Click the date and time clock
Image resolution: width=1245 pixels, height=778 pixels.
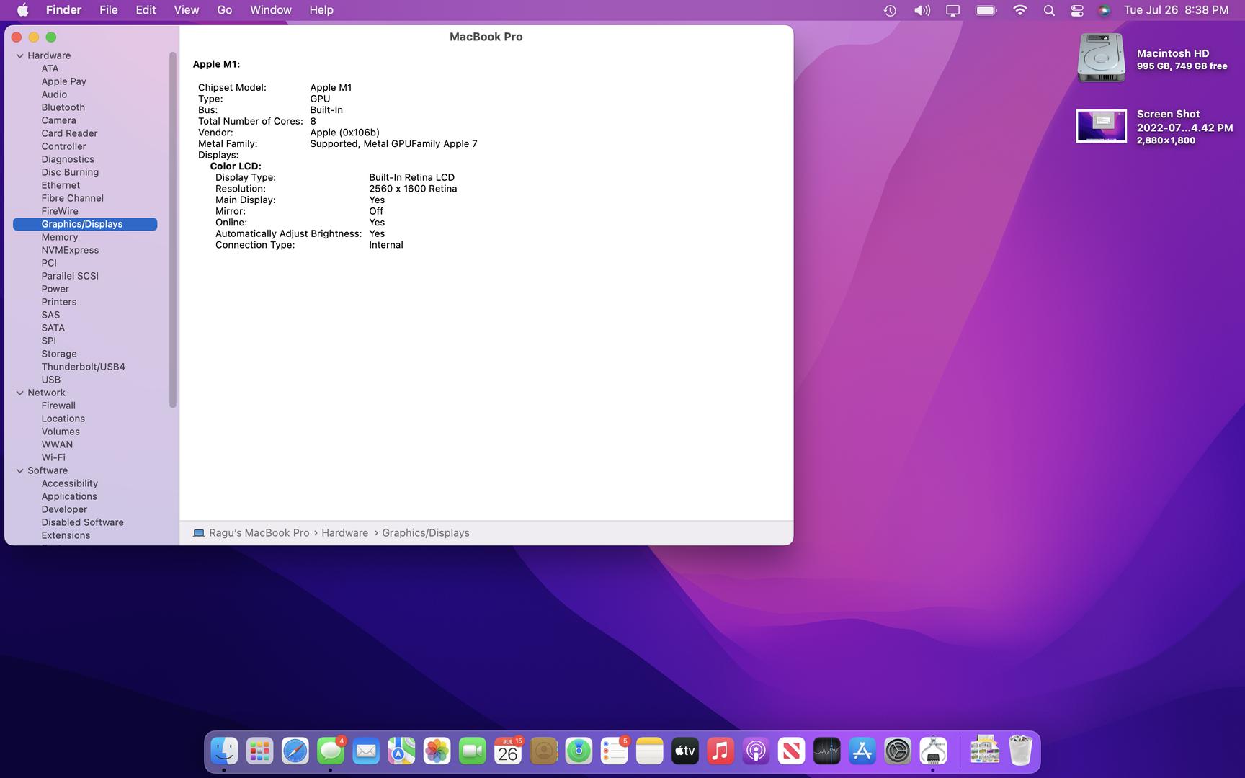(x=1176, y=10)
